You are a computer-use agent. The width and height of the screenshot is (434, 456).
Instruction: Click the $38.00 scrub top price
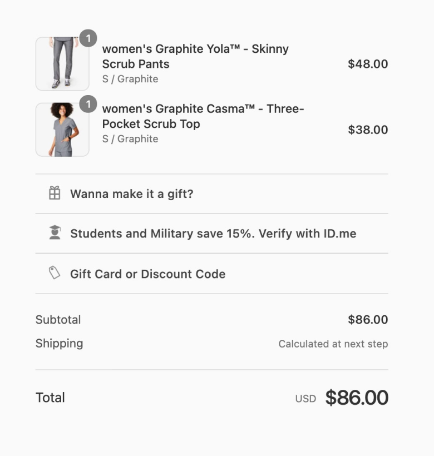(368, 130)
